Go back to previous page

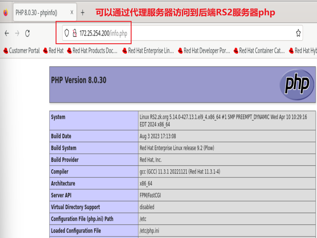click(x=7, y=33)
